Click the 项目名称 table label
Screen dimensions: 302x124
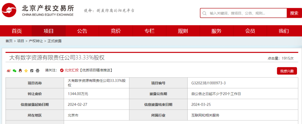pos(35,83)
